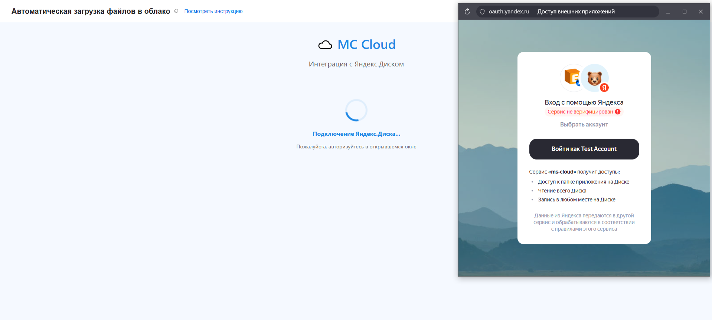Click the oauth.yandex.ru address field

[x=509, y=11]
